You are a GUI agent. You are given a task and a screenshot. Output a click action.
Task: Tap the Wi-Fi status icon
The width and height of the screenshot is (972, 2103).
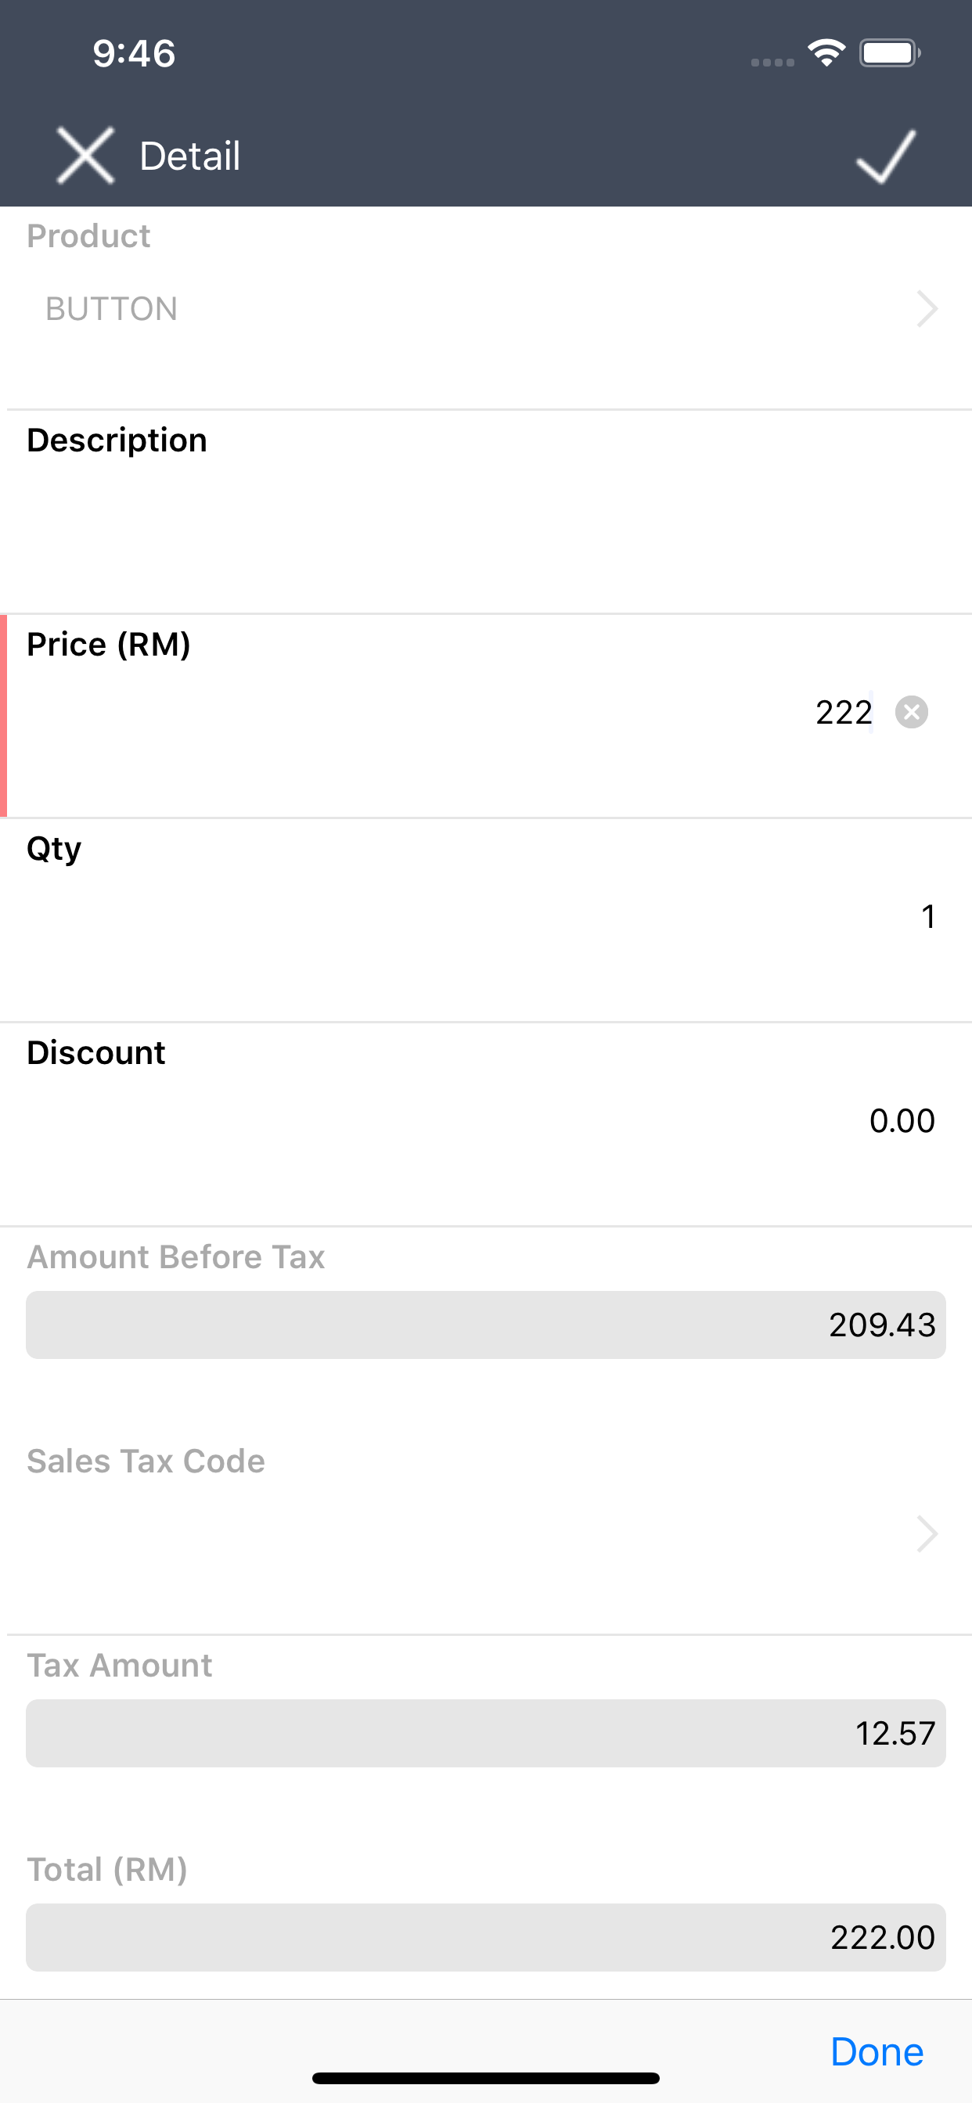click(x=826, y=53)
